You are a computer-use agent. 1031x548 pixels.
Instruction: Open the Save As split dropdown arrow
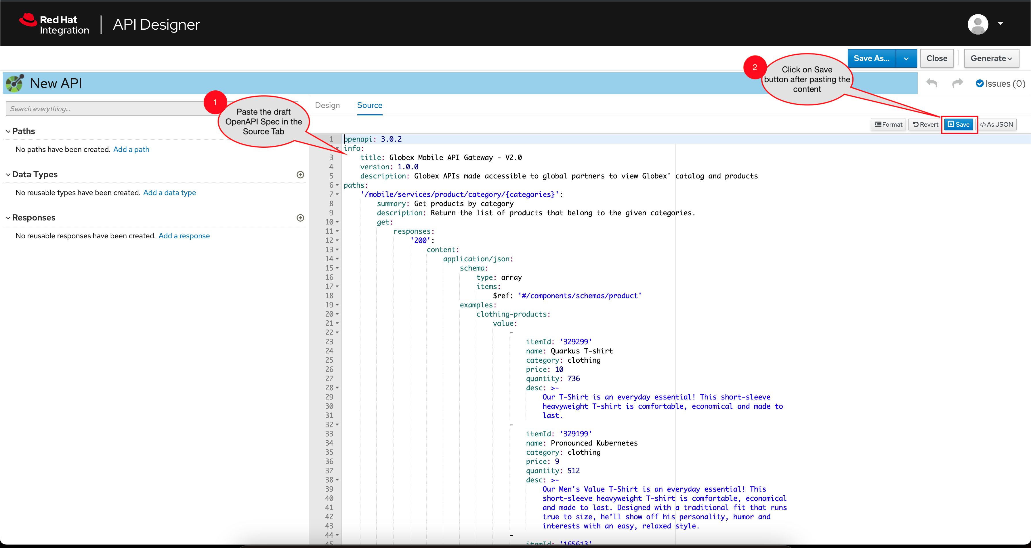tap(906, 58)
